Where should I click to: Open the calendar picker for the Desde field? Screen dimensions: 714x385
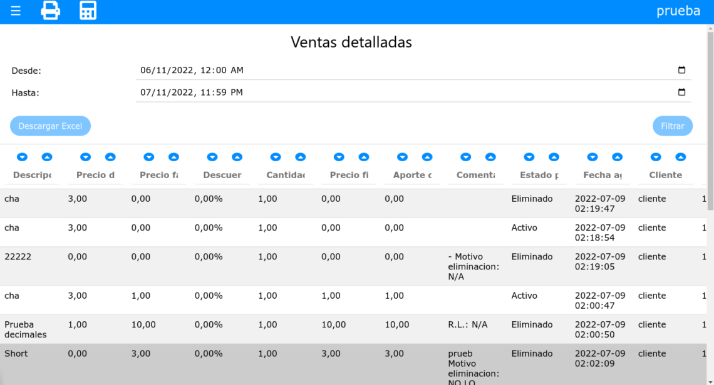[681, 70]
